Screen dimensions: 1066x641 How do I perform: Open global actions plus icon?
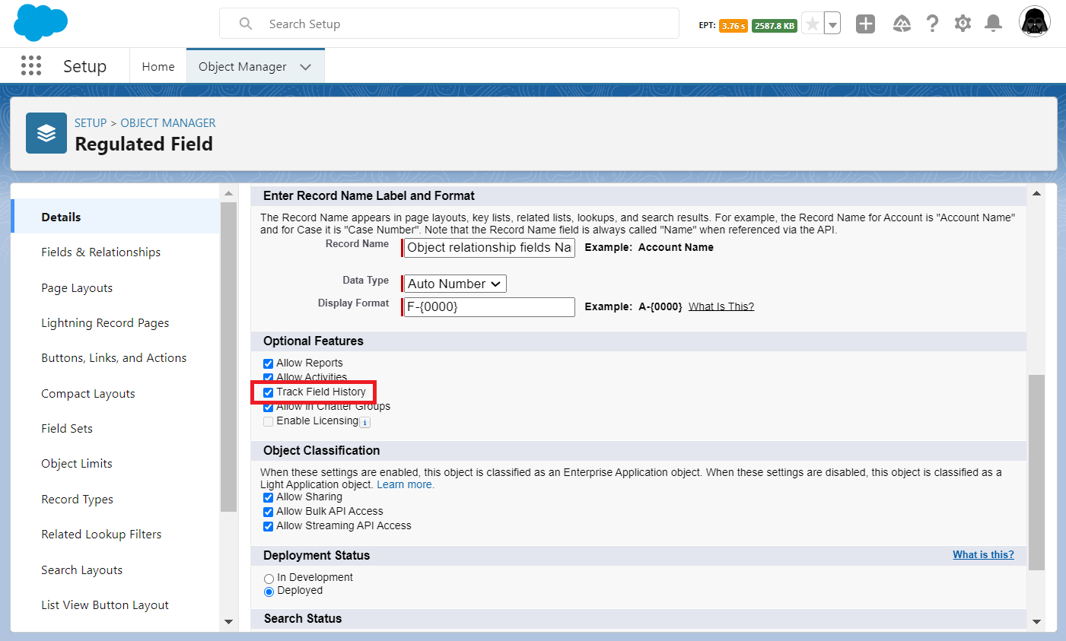tap(865, 24)
